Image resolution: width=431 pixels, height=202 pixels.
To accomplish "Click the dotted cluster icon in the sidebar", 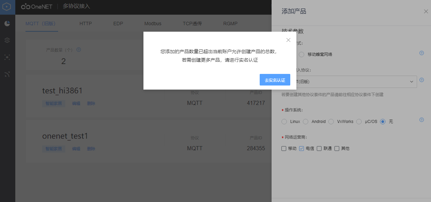I will [7, 57].
